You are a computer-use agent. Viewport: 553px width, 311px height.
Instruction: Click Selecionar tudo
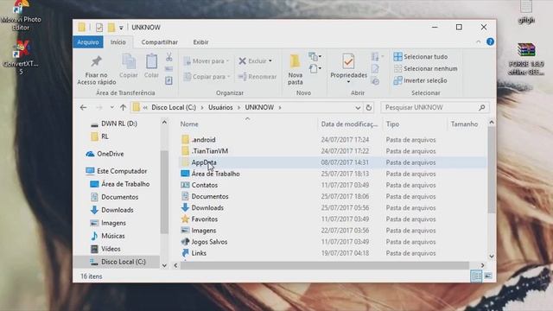(x=421, y=57)
